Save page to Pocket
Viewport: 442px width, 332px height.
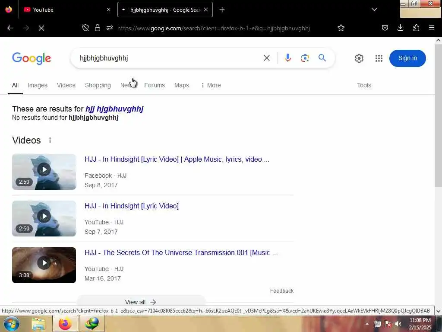(385, 28)
